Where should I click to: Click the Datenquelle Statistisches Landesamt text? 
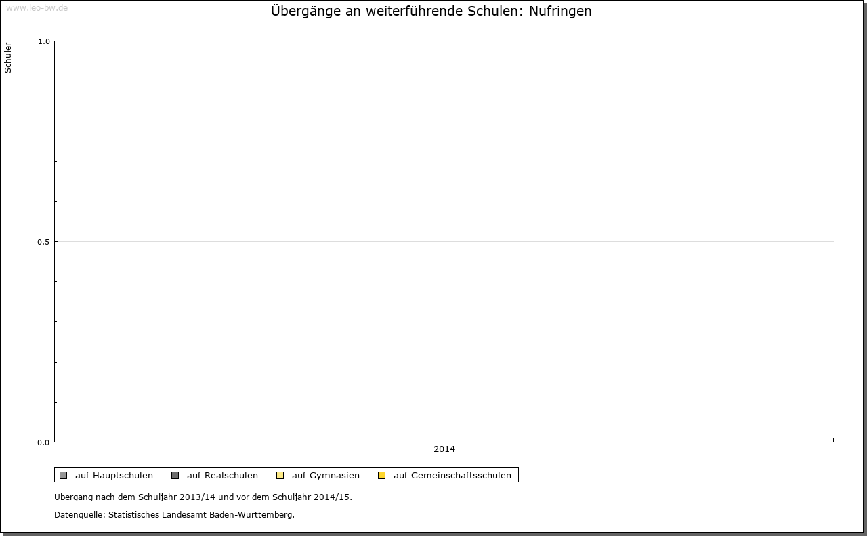[x=174, y=514]
